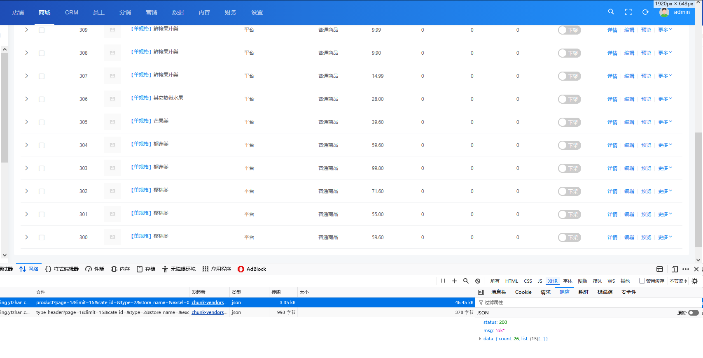
Task: Click the block requests icon in devtools
Action: point(478,281)
